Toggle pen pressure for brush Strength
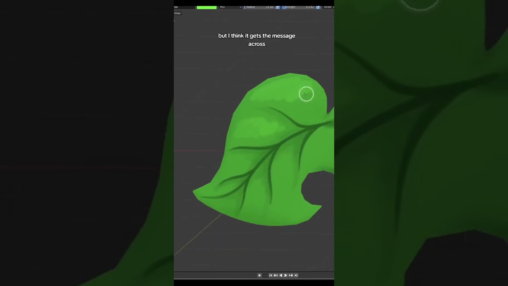 318,7
